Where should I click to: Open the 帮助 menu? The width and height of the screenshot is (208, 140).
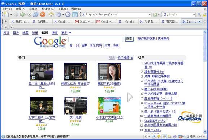point(76,9)
